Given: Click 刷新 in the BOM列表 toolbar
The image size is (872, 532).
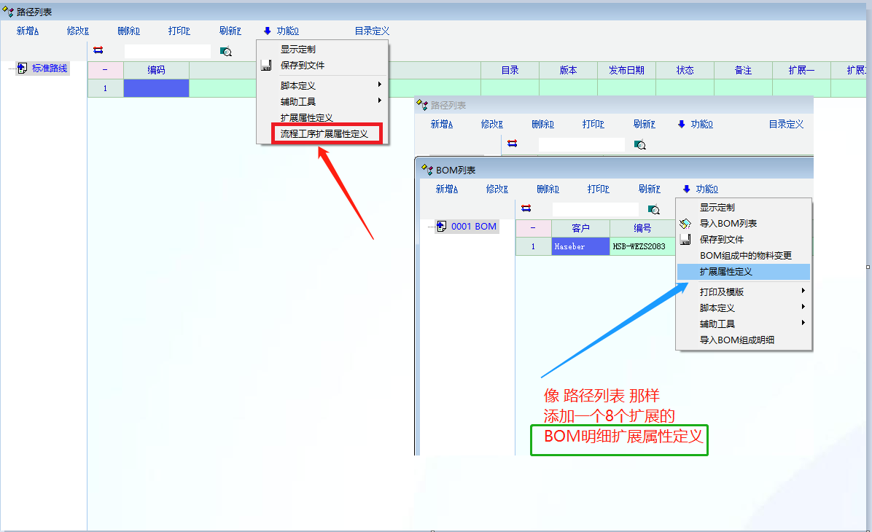Looking at the screenshot, I should pos(649,189).
